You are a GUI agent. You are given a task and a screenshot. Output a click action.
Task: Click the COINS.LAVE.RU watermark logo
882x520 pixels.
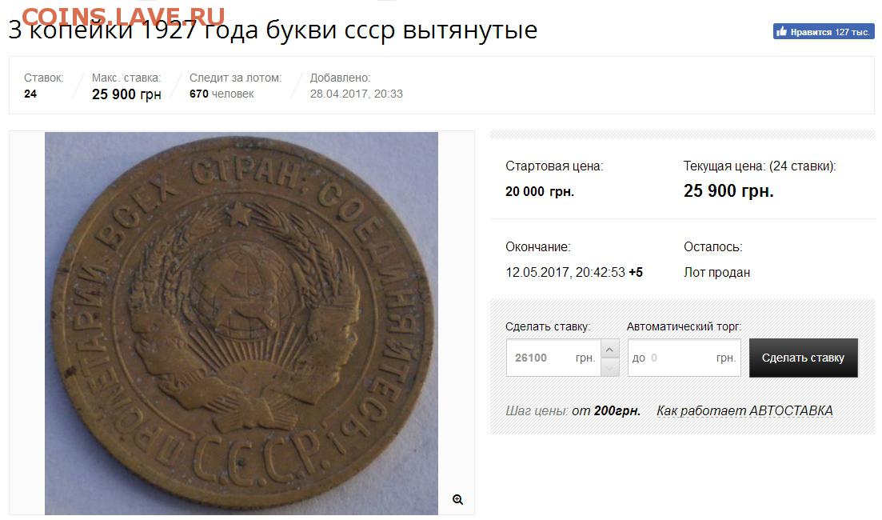click(123, 17)
